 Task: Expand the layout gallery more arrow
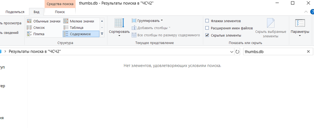[102, 34]
